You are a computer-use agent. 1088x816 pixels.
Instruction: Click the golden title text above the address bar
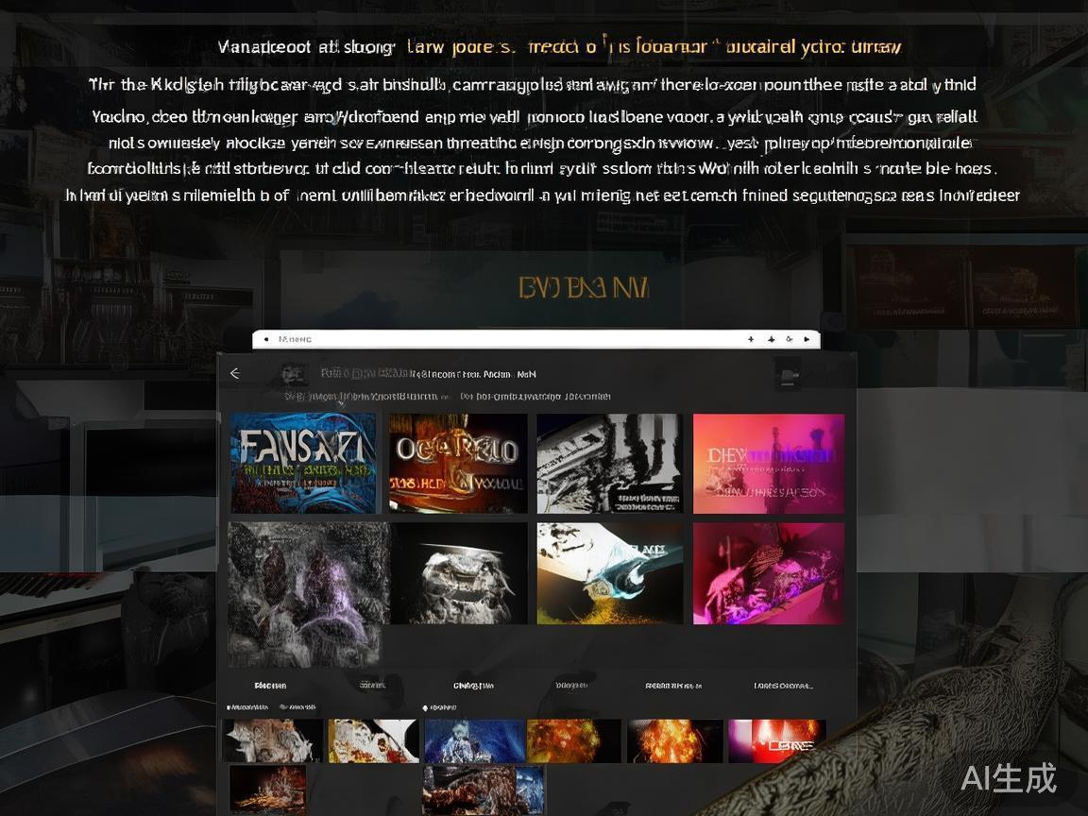[583, 287]
